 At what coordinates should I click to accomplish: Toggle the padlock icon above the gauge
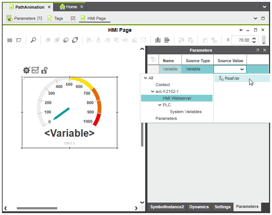coord(44,70)
